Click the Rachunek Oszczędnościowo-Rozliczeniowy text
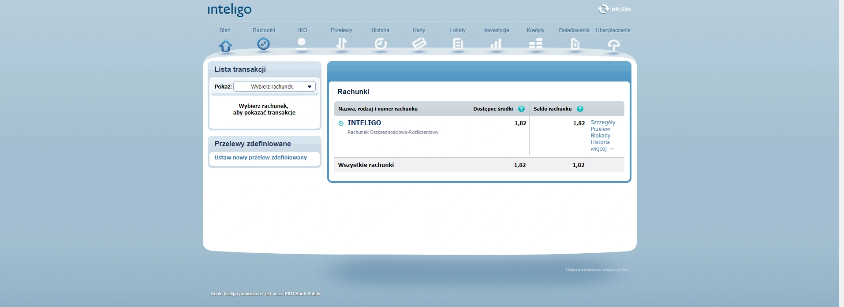844x307 pixels. pos(393,132)
